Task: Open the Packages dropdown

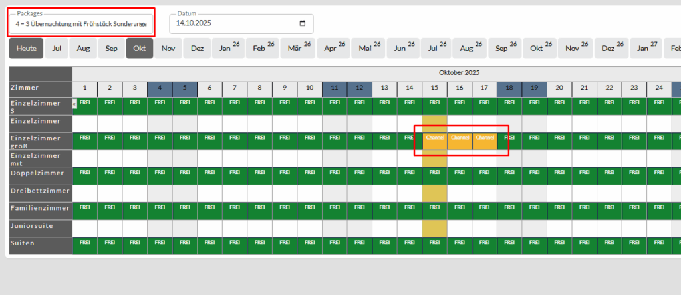Action: pyautogui.click(x=82, y=23)
